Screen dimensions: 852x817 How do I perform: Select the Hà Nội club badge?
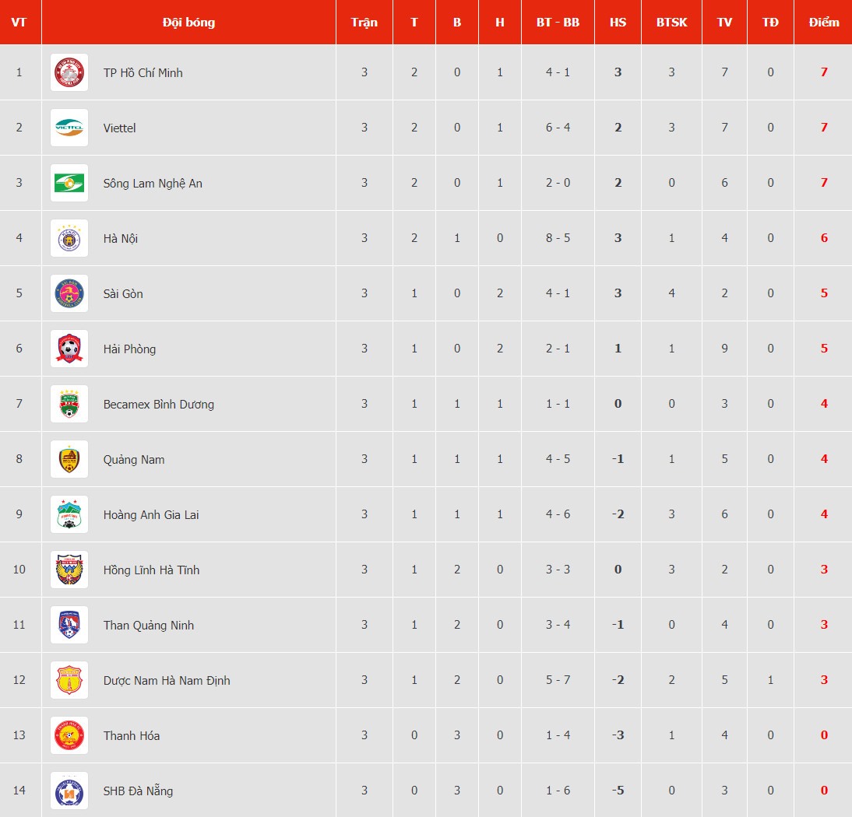point(69,238)
